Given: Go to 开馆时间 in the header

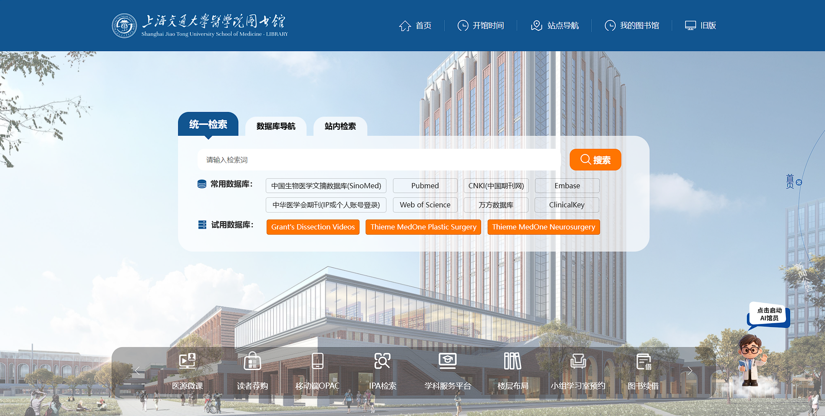Looking at the screenshot, I should click(x=481, y=26).
